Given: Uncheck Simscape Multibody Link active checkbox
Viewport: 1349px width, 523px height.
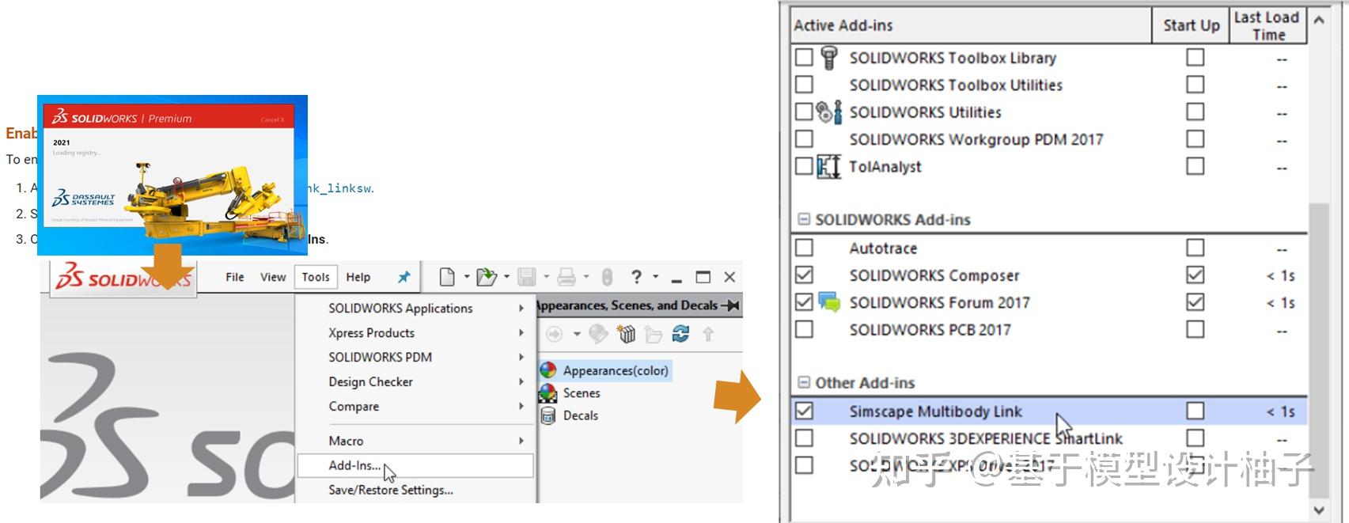Looking at the screenshot, I should click(804, 411).
